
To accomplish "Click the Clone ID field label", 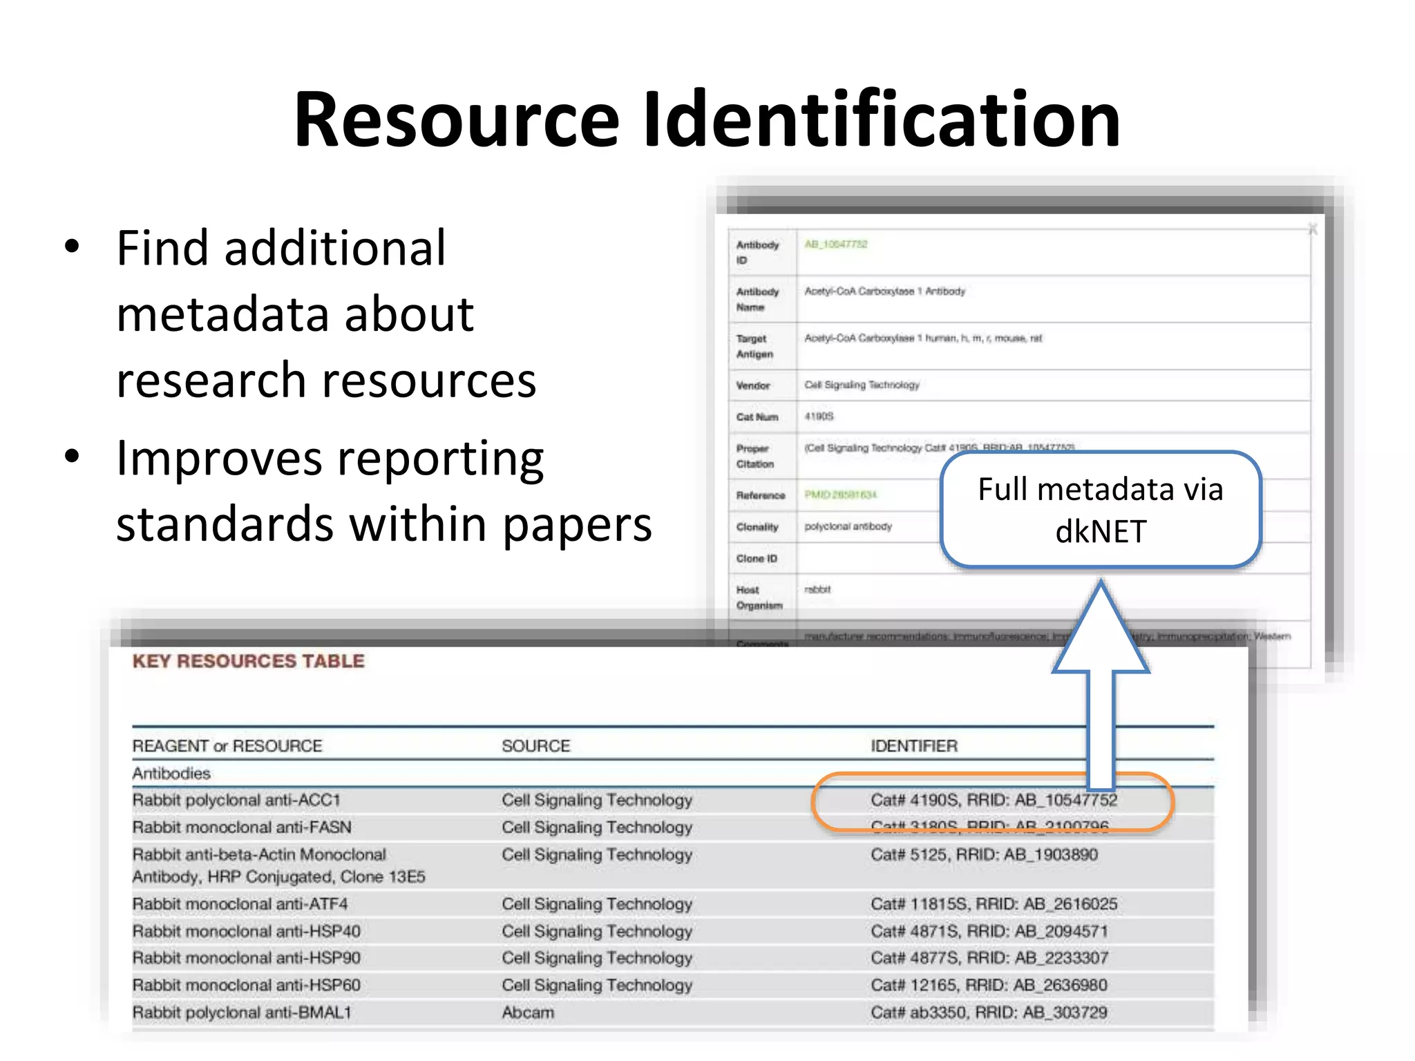I will (x=757, y=558).
